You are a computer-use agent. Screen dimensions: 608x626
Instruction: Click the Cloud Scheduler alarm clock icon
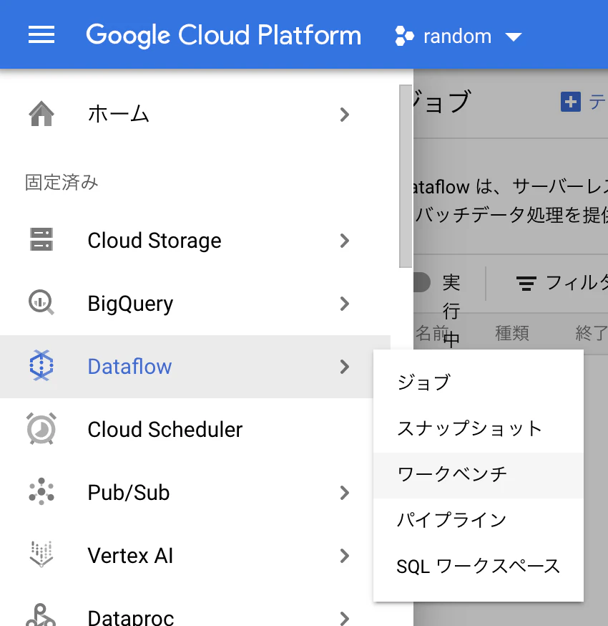pyautogui.click(x=41, y=429)
